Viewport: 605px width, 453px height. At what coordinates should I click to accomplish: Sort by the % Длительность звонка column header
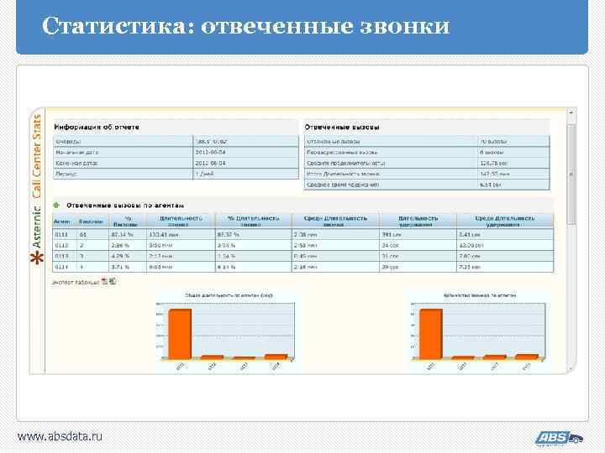pos(253,221)
